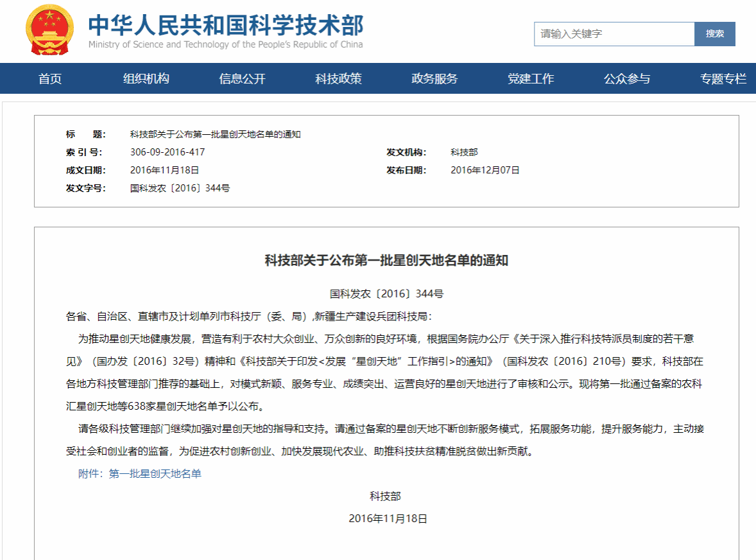Click the 发布日期 value 2016年12月07日
The image size is (756, 560).
pos(485,170)
